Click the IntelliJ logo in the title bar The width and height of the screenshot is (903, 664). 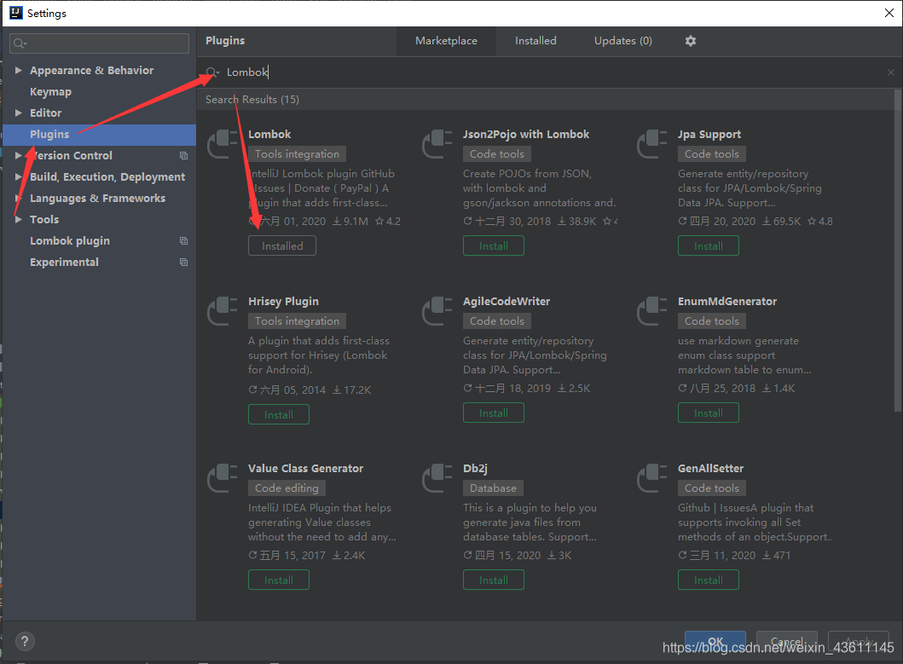(x=16, y=13)
